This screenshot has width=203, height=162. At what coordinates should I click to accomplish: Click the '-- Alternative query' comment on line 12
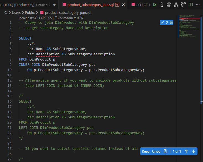pyautogui.click(x=97, y=80)
